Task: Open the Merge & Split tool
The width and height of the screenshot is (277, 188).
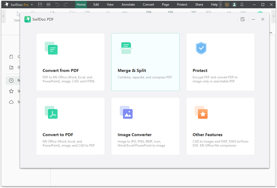Action: tap(145, 62)
